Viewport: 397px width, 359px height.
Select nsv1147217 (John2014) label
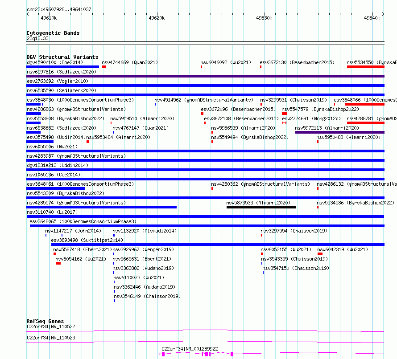coord(73,231)
